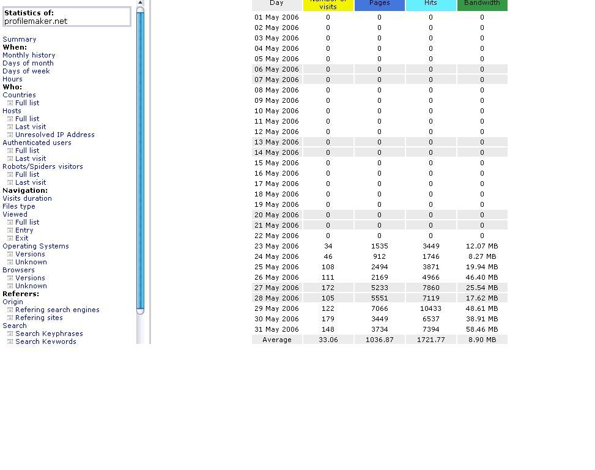Image resolution: width=595 pixels, height=470 pixels.
Task: Click the 46.40 MB bandwidth value
Action: click(482, 277)
